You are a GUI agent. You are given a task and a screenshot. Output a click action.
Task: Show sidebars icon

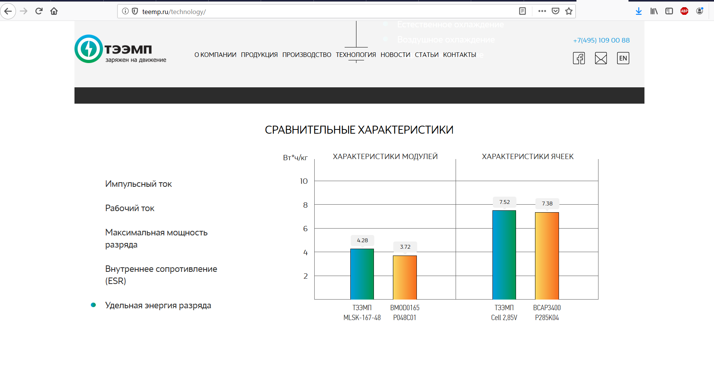coord(669,11)
